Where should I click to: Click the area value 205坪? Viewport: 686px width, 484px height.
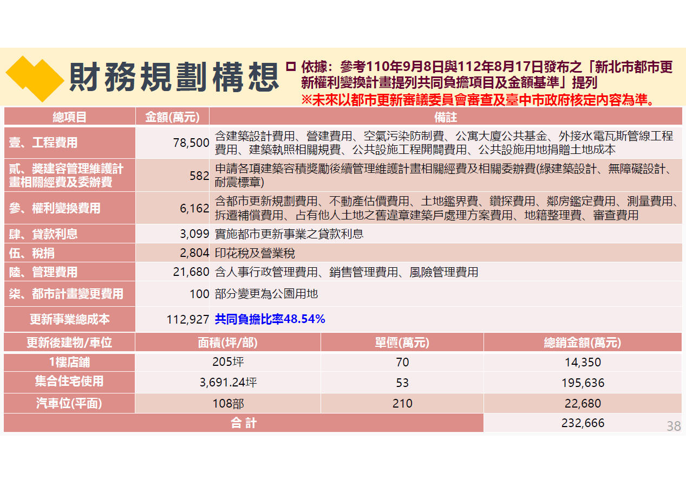click(x=227, y=362)
